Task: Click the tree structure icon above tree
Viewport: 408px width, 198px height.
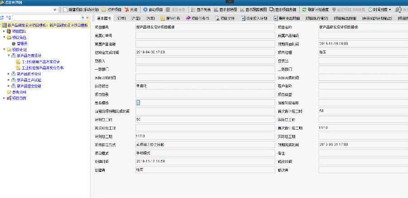Action: click(9, 18)
